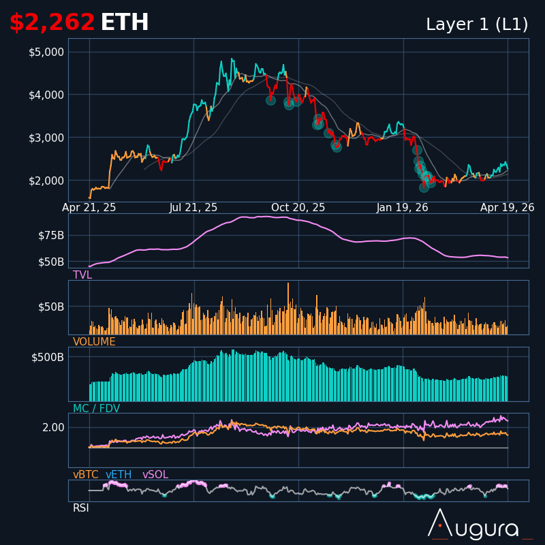Click the $75B TVL axis label

[51, 236]
